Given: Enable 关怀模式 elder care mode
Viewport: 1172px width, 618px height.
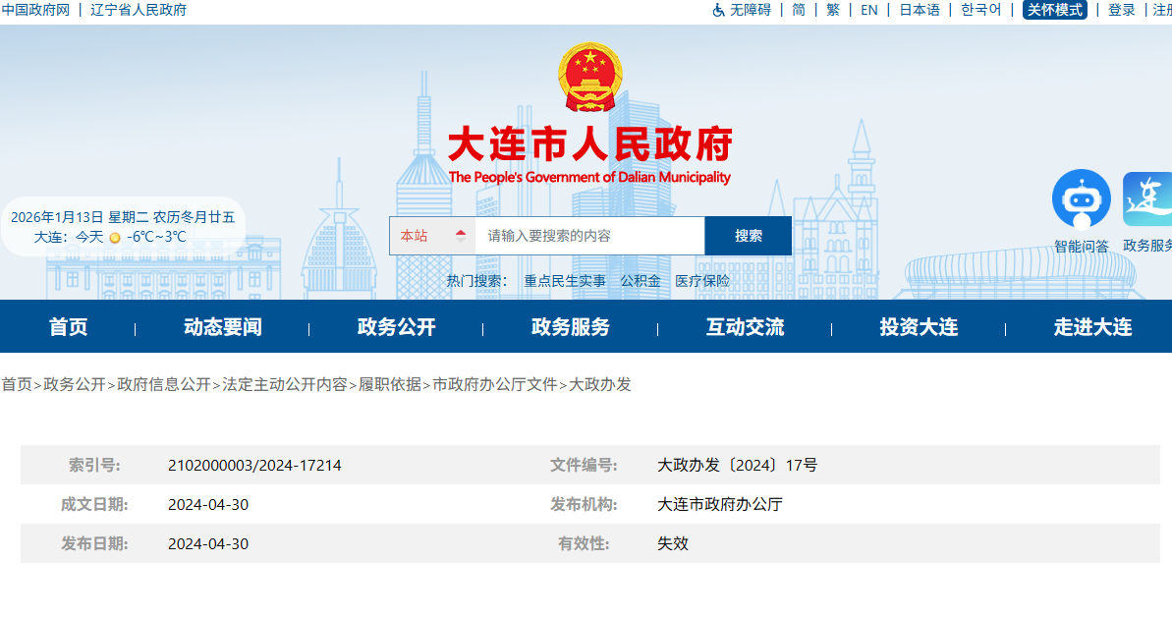Looking at the screenshot, I should (1055, 10).
